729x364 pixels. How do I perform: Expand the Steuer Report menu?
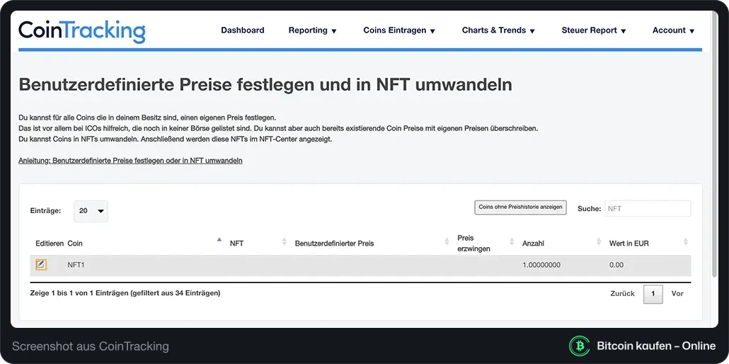pyautogui.click(x=595, y=30)
